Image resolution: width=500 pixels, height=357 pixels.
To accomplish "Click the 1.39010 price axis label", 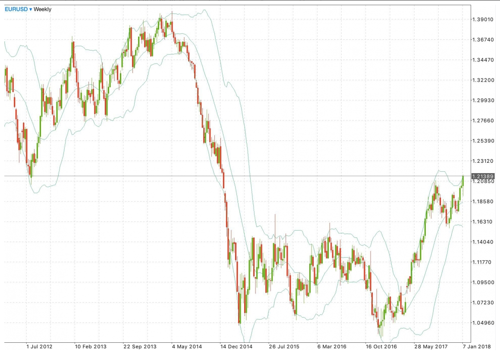I will [x=483, y=19].
